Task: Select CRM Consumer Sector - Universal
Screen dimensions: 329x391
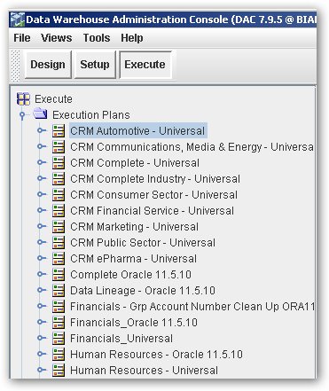Action: [153, 194]
